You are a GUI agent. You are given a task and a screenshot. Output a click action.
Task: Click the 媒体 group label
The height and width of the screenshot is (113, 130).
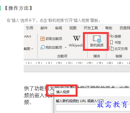97,56
